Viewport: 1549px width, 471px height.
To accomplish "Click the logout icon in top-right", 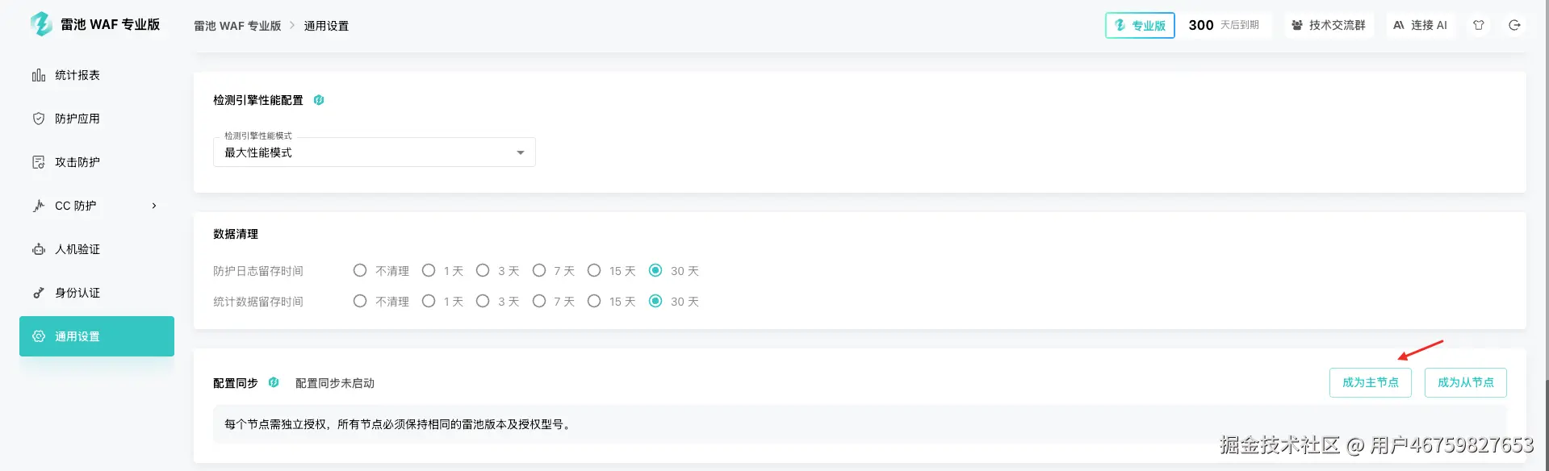I will pyautogui.click(x=1514, y=25).
